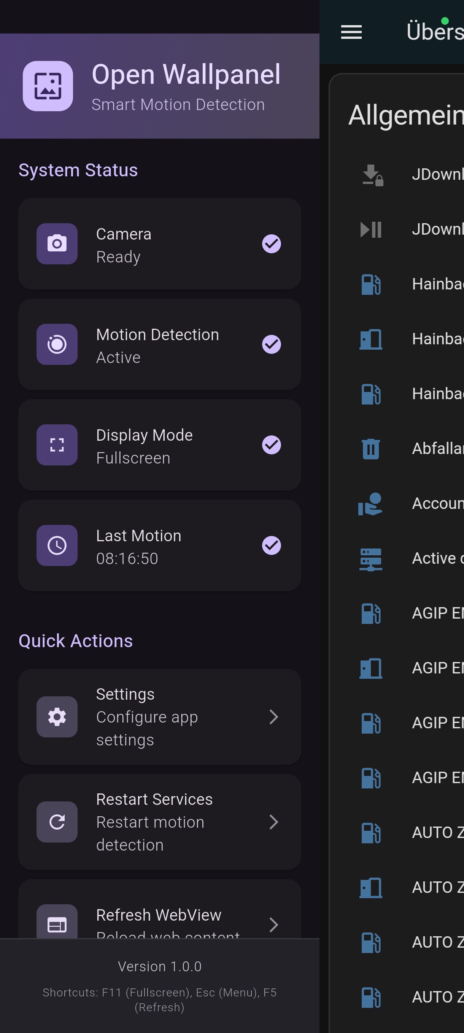Toggle the Motion Detection Active checkmark

pos(272,344)
